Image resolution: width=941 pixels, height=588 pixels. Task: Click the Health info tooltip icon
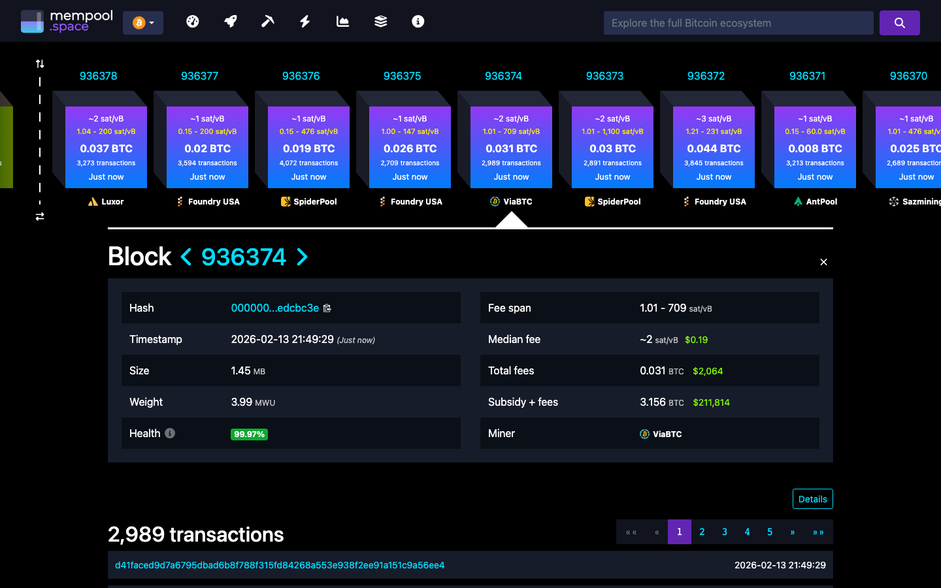(171, 433)
